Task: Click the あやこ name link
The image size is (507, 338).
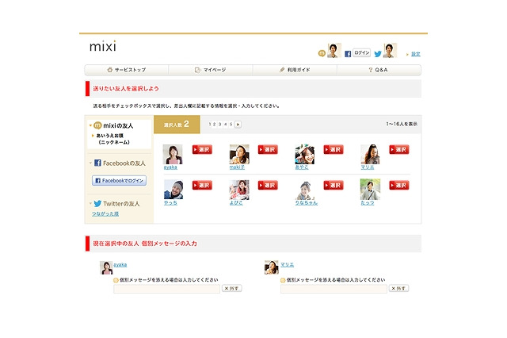Action: (302, 167)
